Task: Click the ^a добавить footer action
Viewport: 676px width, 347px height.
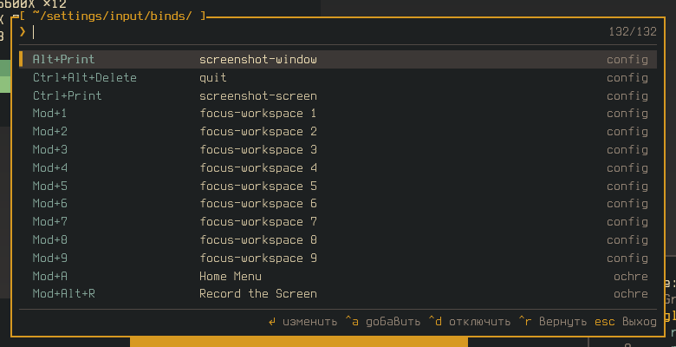Action: [x=382, y=322]
